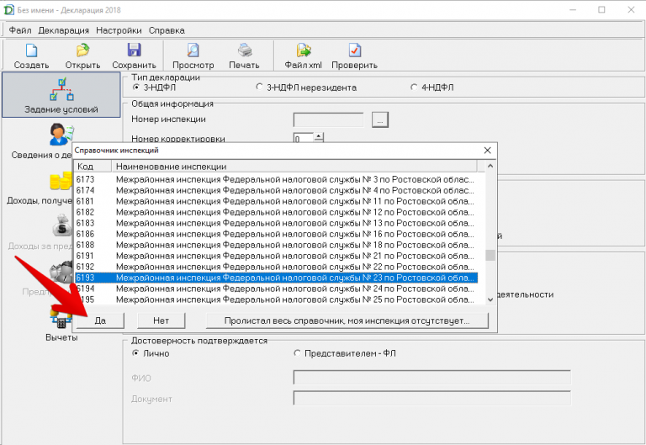Increase Номер корректировки with the spinner arrow

[319, 135]
